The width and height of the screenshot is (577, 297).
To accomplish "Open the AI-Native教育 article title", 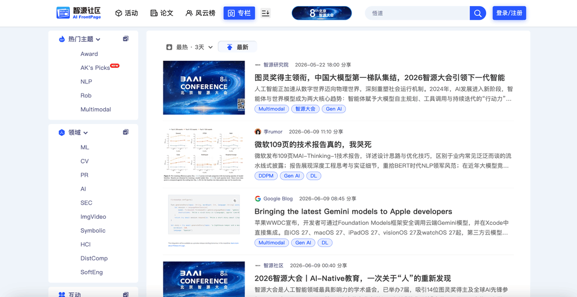I will pyautogui.click(x=353, y=278).
